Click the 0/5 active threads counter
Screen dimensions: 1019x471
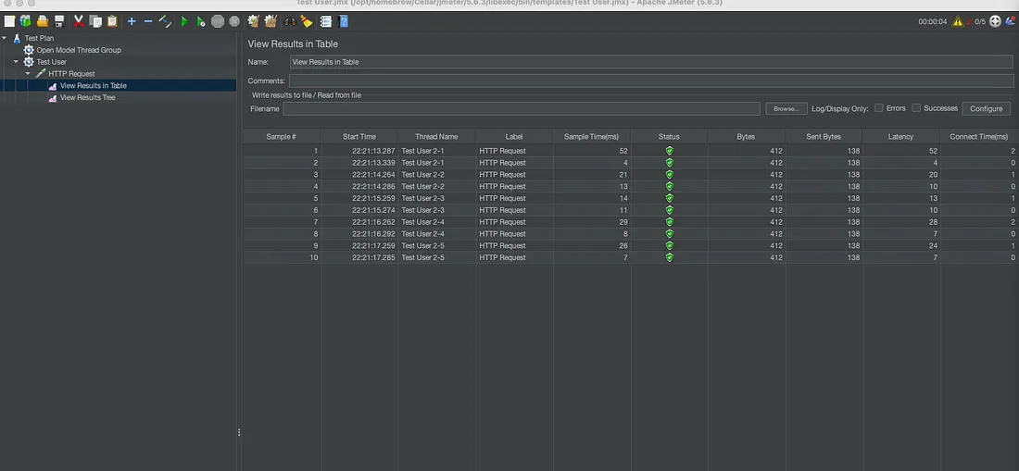click(979, 21)
